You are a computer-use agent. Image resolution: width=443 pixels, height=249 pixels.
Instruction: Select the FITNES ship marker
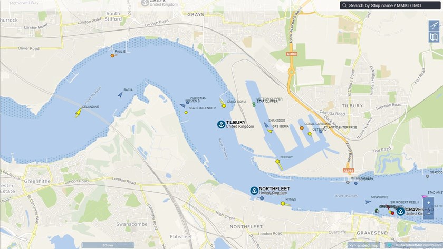283,203
